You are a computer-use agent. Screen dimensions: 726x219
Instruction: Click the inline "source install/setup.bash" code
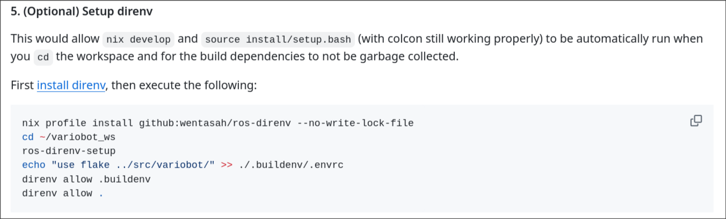[278, 39]
